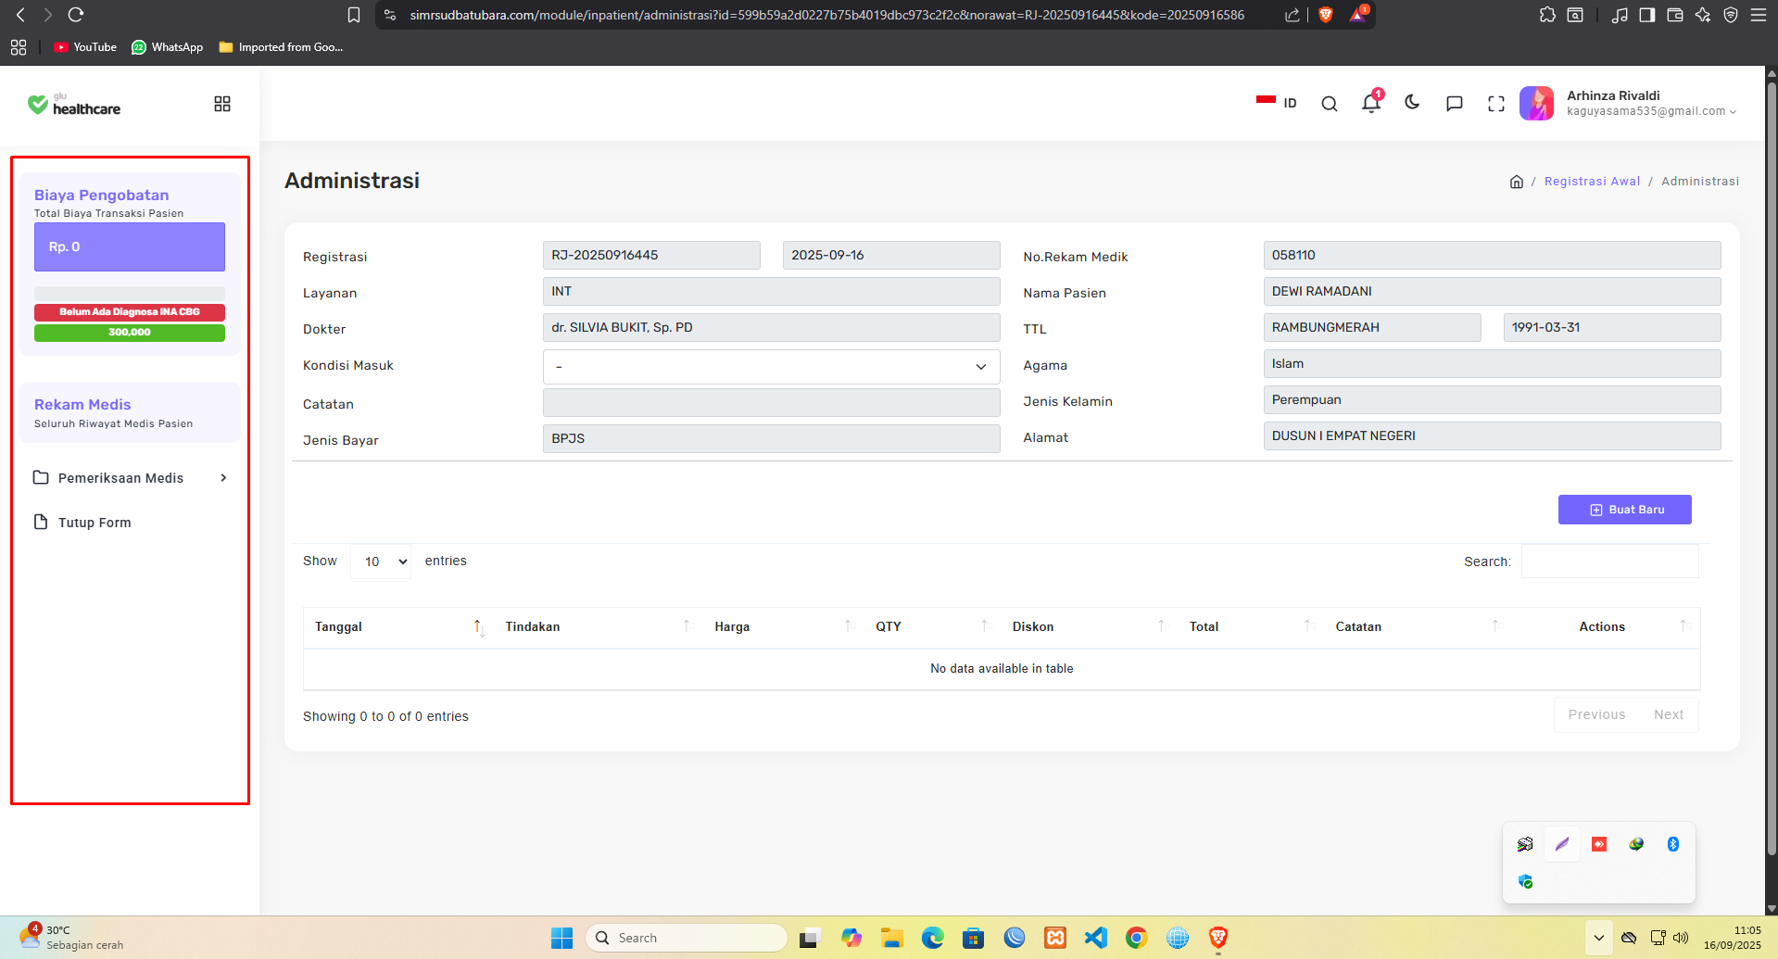Image resolution: width=1778 pixels, height=959 pixels.
Task: Open Brave shields lion icon
Action: coord(1326,15)
